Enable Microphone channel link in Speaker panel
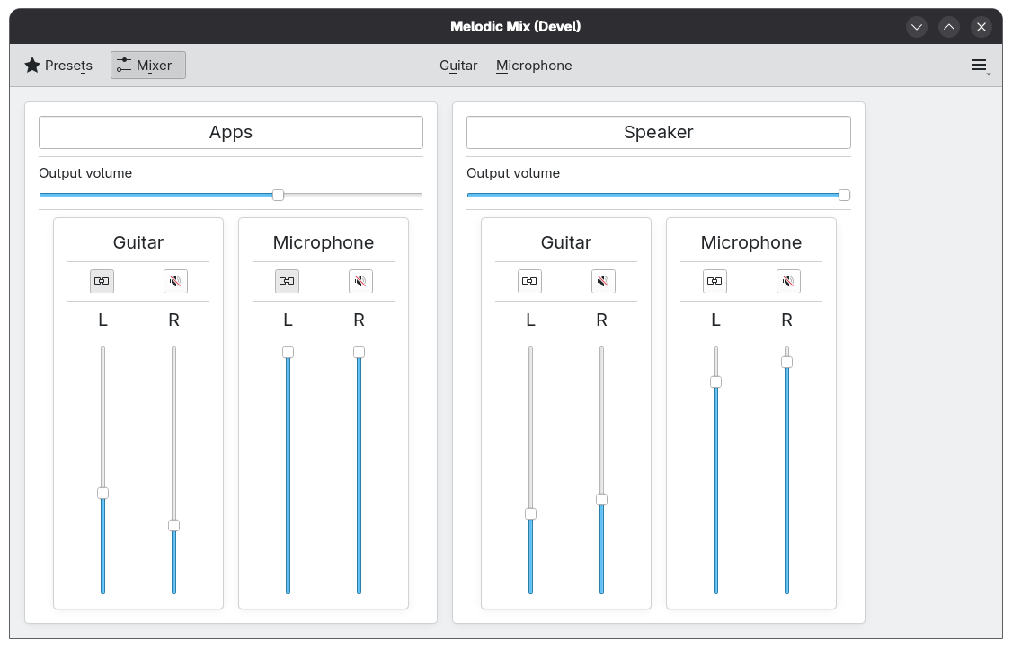 (x=715, y=282)
